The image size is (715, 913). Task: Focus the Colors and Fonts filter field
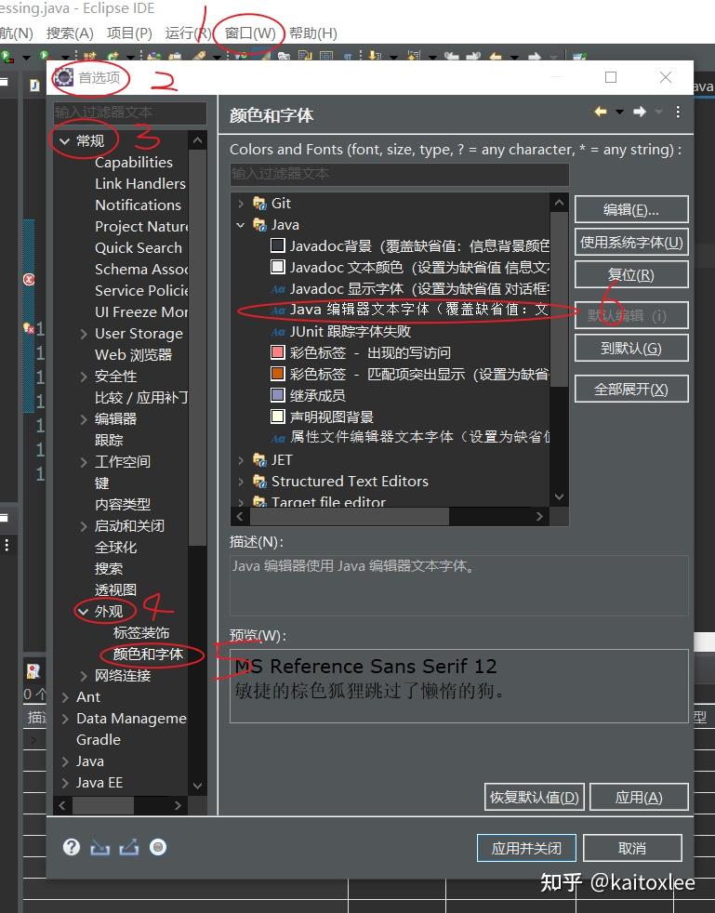point(399,174)
